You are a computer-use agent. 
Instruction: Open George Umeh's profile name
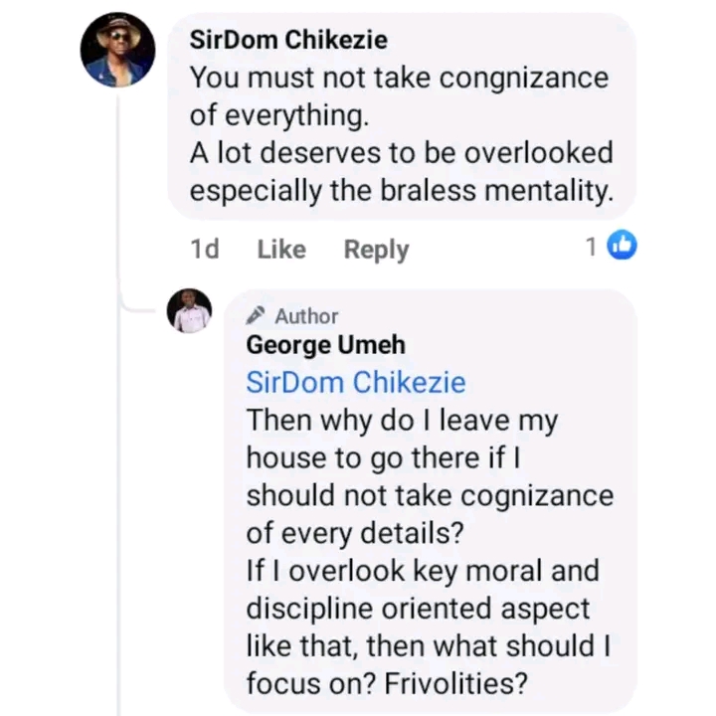pyautogui.click(x=325, y=345)
